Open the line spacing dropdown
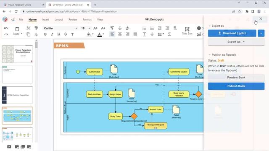The height and width of the screenshot is (151, 269). pyautogui.click(x=161, y=34)
